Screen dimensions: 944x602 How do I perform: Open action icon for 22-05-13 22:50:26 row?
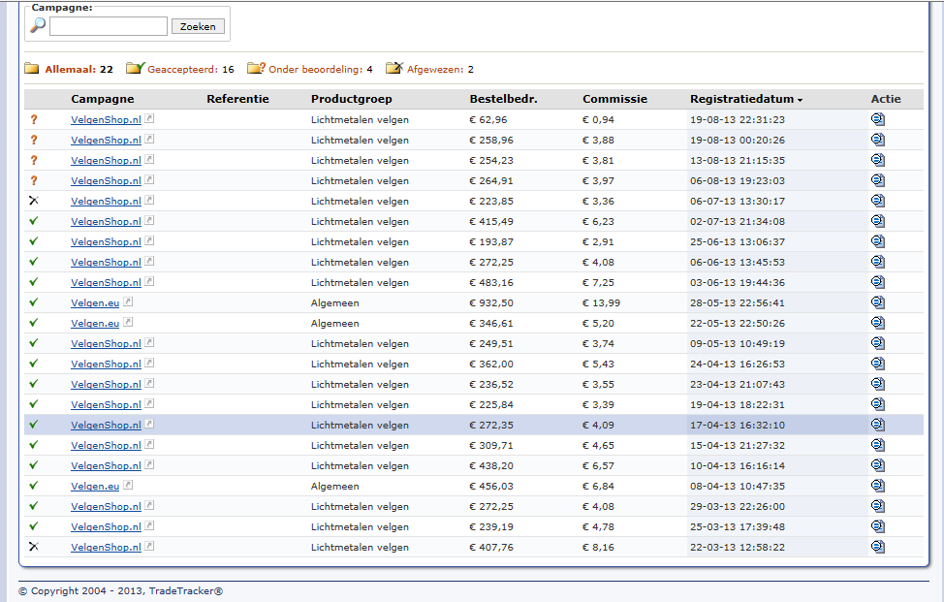[878, 323]
